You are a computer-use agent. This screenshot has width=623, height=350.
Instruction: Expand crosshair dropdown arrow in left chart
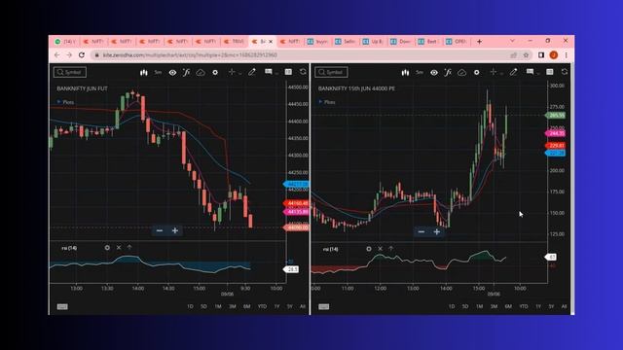point(240,74)
